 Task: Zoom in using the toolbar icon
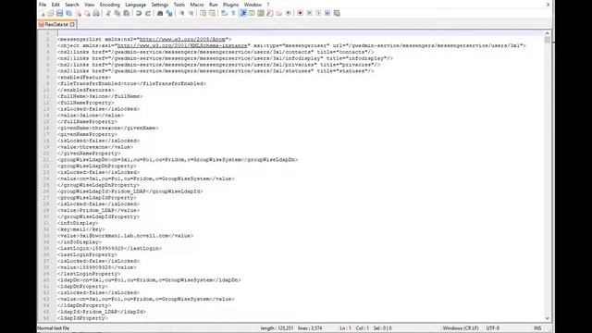(x=181, y=13)
